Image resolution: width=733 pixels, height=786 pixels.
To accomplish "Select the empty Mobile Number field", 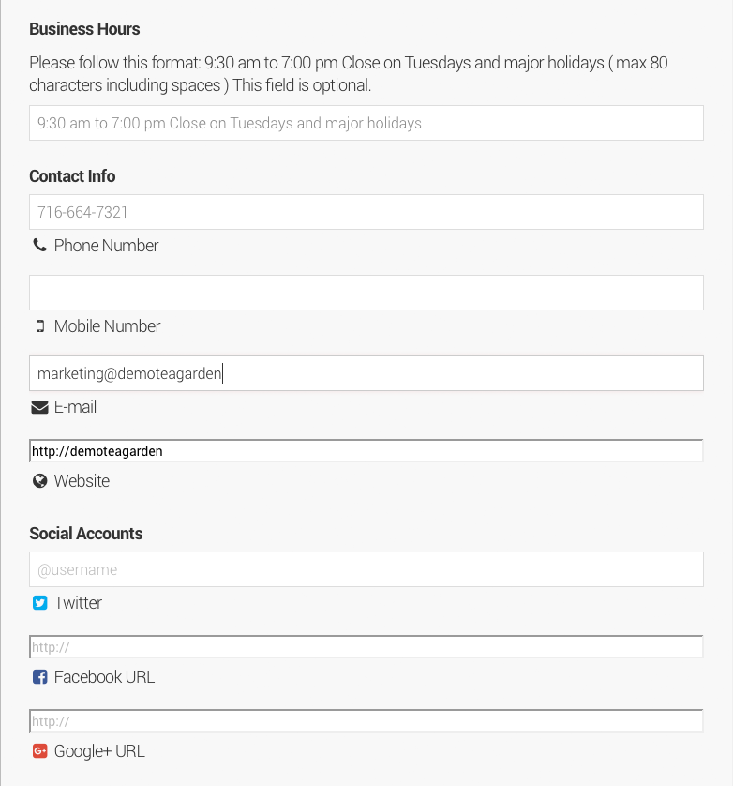I will tap(366, 293).
